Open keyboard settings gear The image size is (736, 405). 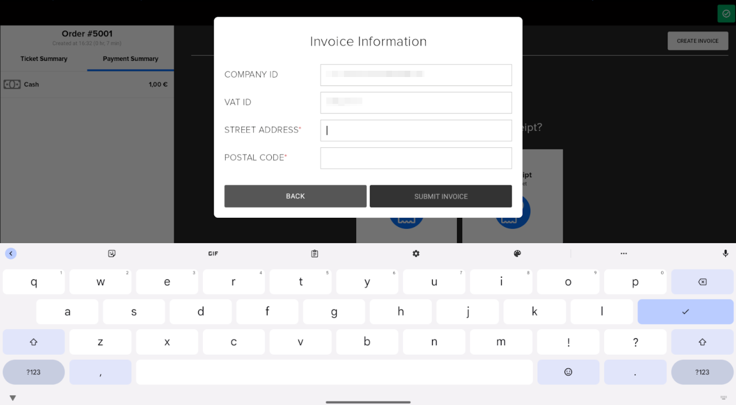tap(416, 253)
